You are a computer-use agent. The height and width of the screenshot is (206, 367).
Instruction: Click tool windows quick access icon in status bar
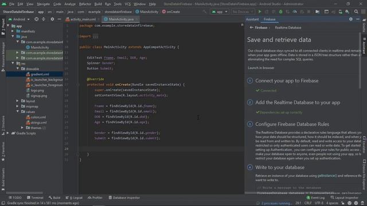point(3,203)
